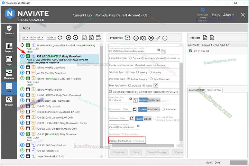Open the Filter Application funnel icon
This screenshot has height=166, width=249.
(156, 85)
